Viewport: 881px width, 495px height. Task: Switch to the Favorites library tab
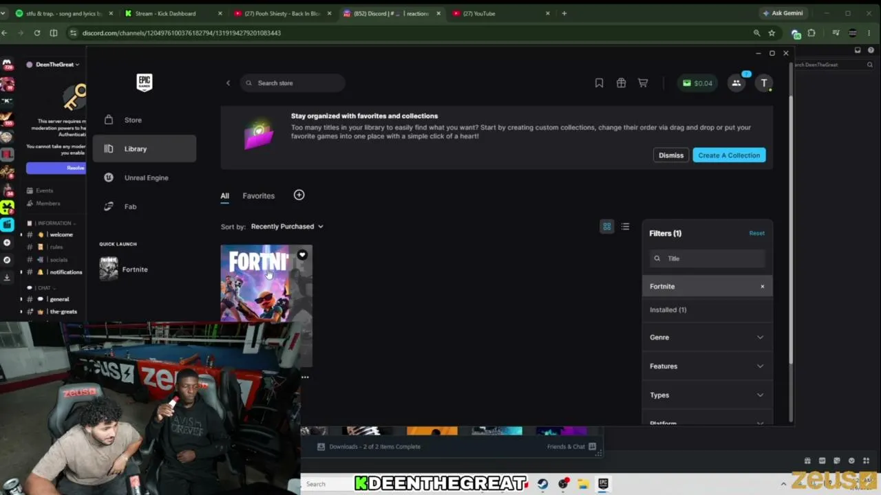click(x=258, y=196)
